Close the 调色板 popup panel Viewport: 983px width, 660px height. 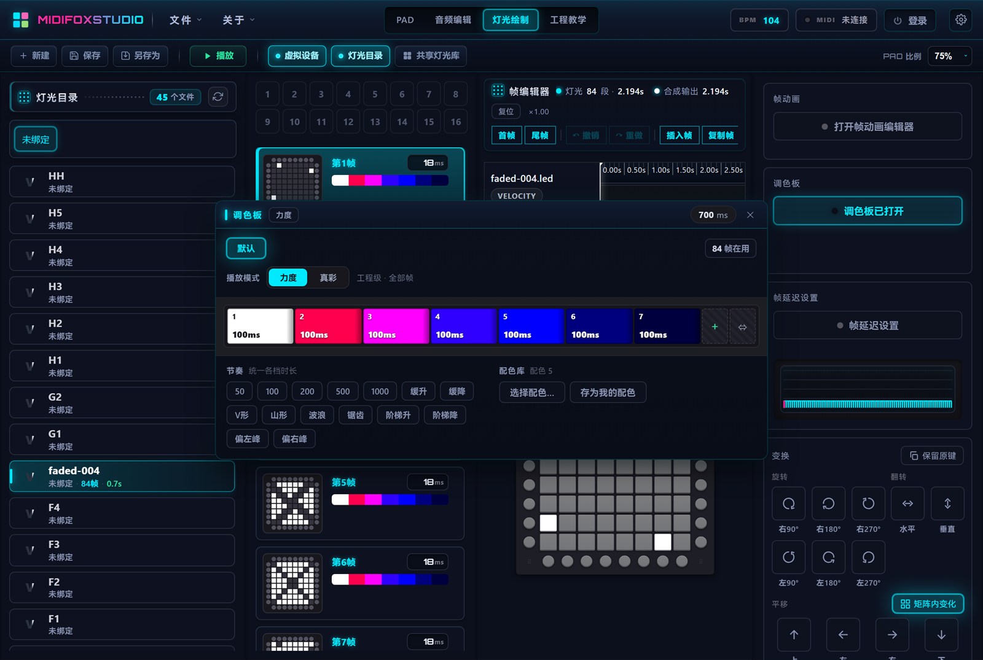[750, 215]
